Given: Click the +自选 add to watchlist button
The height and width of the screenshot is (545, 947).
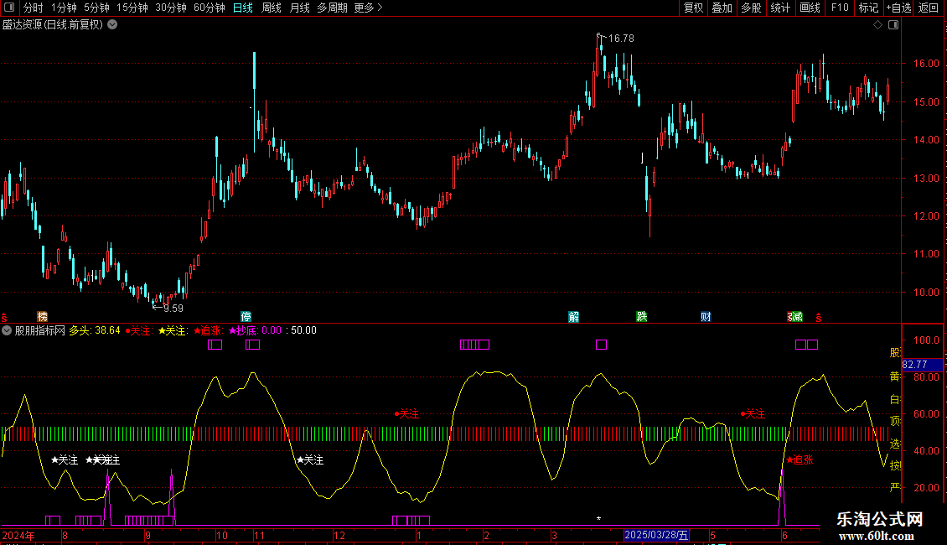Looking at the screenshot, I should click(898, 8).
